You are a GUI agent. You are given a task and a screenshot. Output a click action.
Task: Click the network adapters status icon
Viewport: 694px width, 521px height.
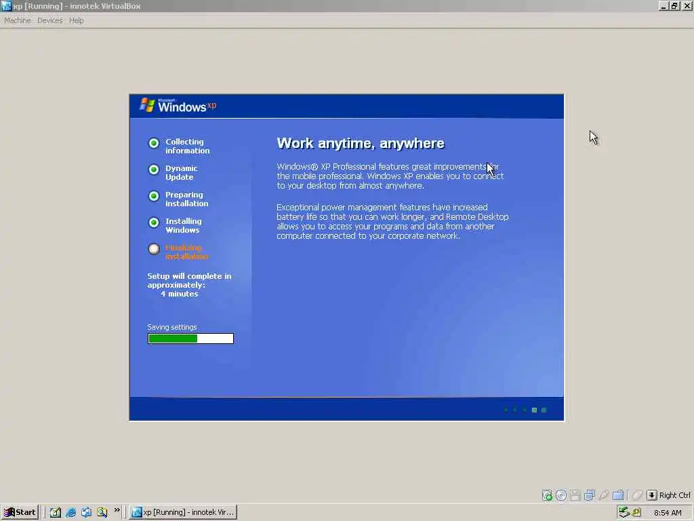pyautogui.click(x=590, y=495)
